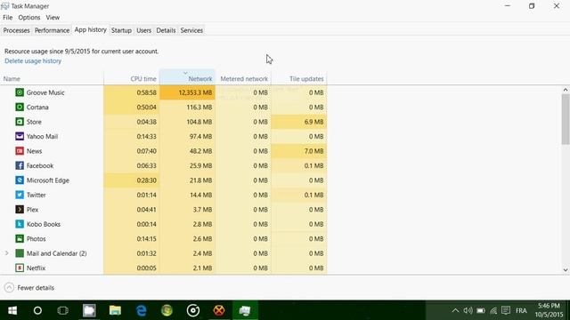570x320 pixels.
Task: Open File Explorer from the taskbar
Action: [x=115, y=310]
